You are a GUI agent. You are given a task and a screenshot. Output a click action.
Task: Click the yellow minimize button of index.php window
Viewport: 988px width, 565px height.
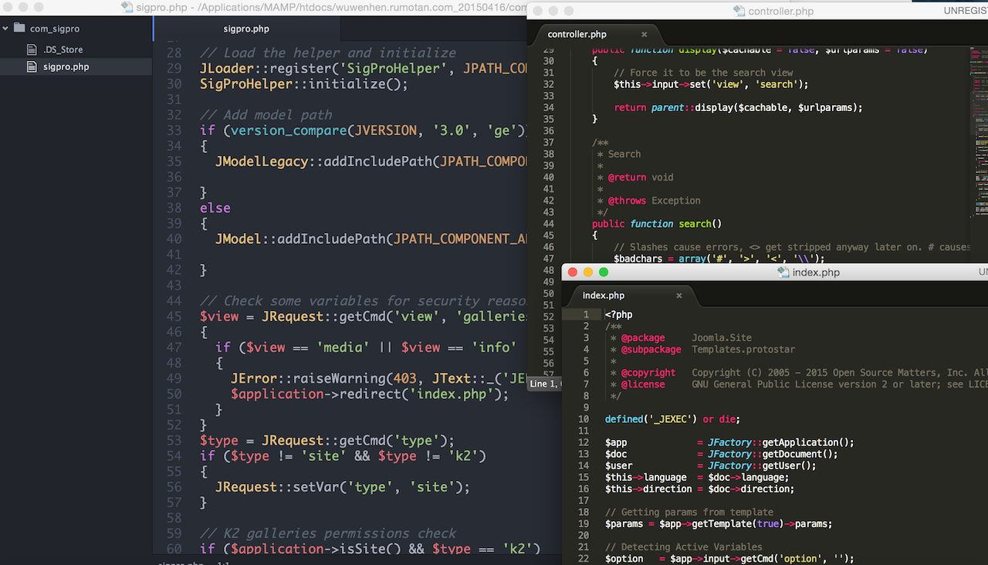588,272
